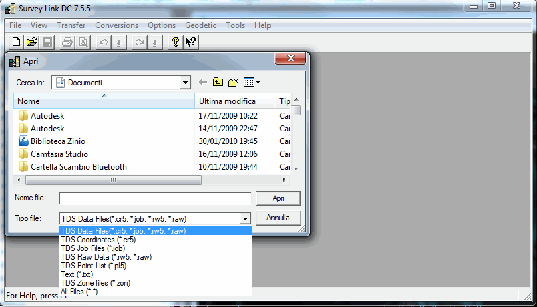Maximize the Survey Link DC window

tap(492, 5)
